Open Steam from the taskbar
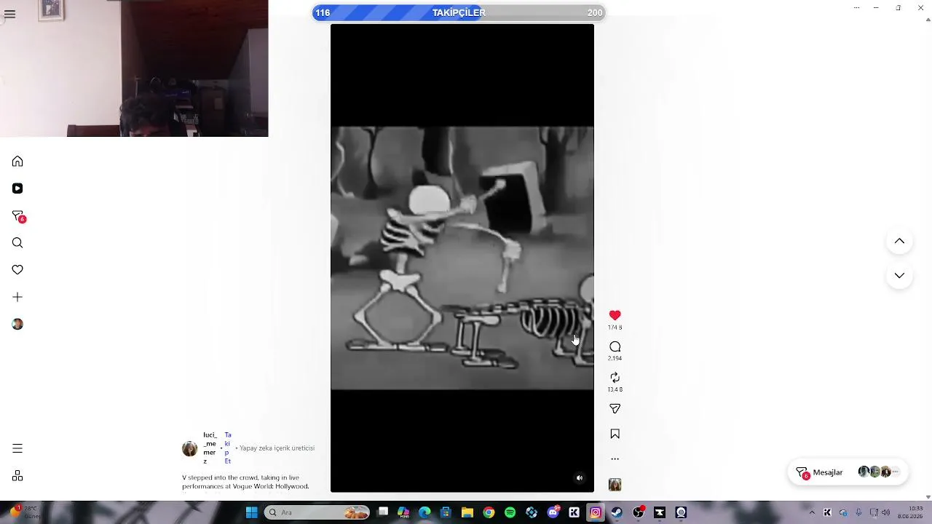 click(617, 512)
